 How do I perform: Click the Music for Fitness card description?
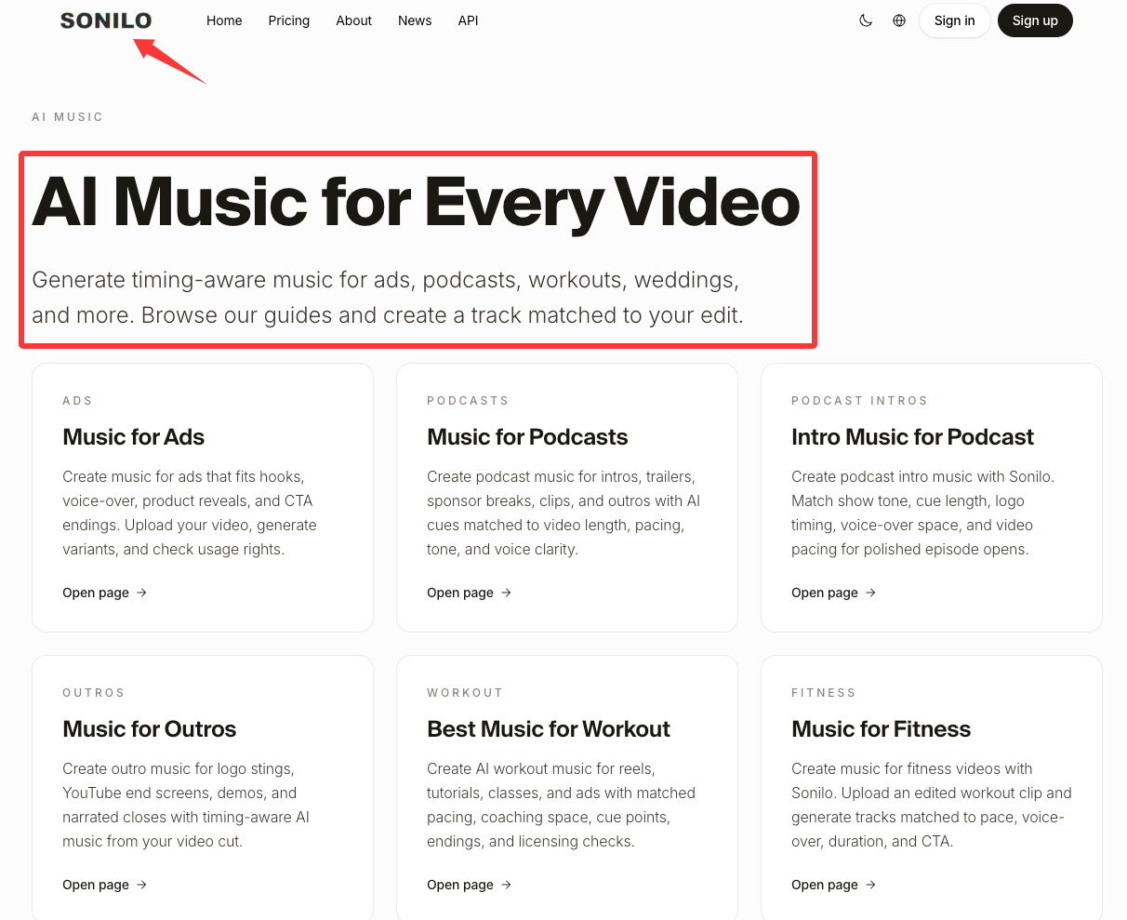click(x=932, y=805)
